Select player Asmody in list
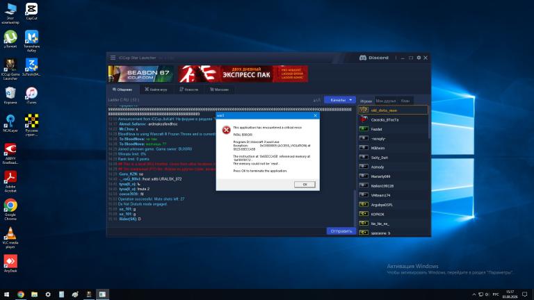 (x=393, y=167)
